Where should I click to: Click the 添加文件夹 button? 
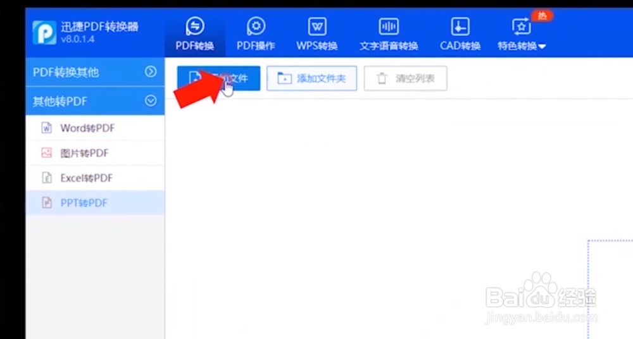click(311, 78)
